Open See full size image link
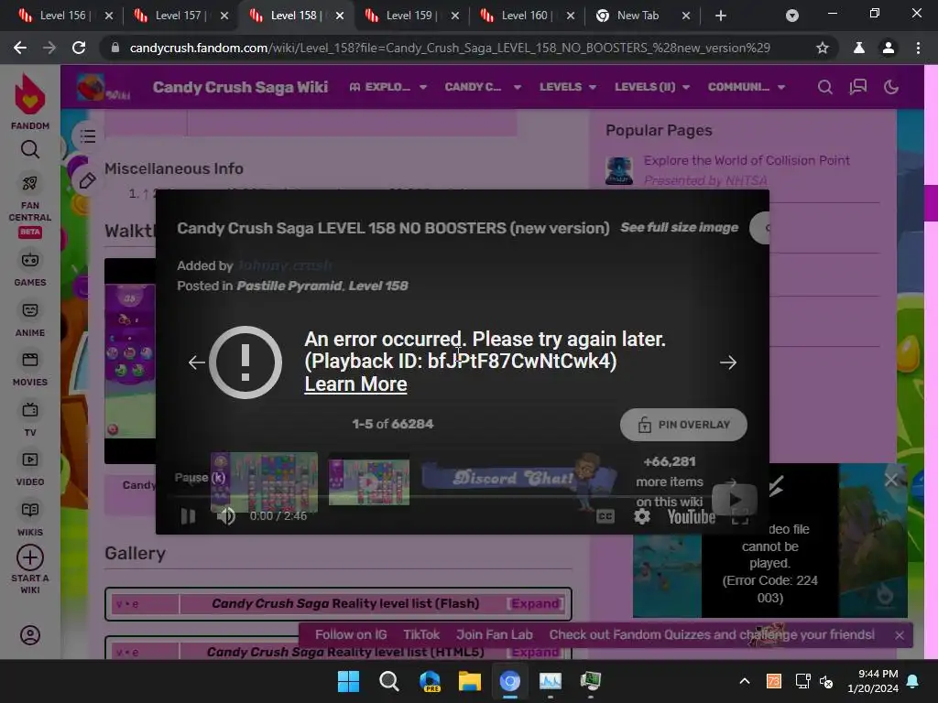Screen dimensions: 938x703 point(679,227)
